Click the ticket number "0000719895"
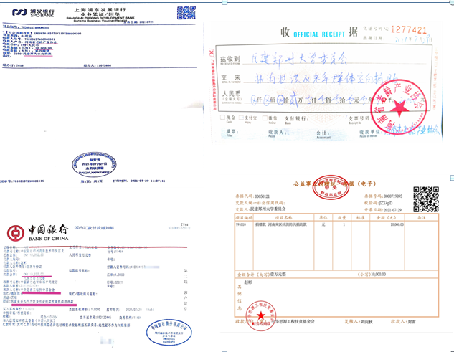Screen dimensions: 454x352 click(393, 196)
